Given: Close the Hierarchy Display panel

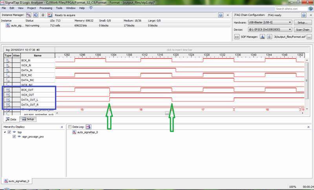Looking at the screenshot, I should 62,127.
